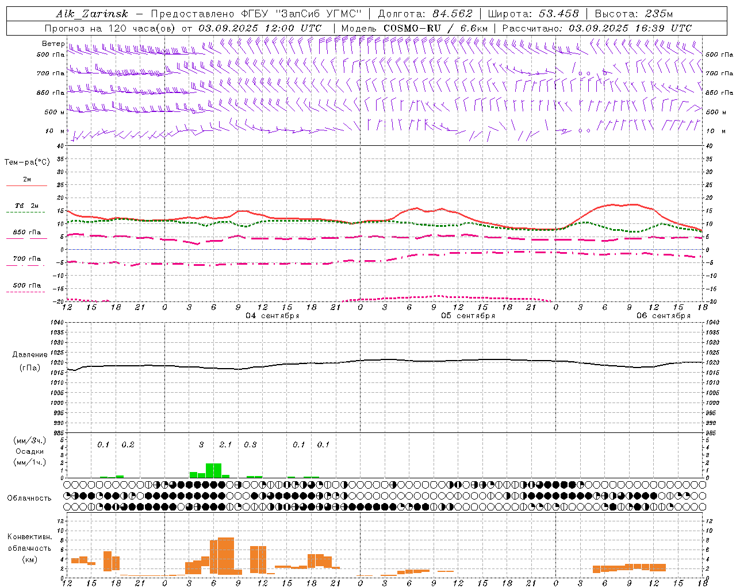Click the date label 06 сентября
This screenshot has width=736, height=588.
pos(664,316)
